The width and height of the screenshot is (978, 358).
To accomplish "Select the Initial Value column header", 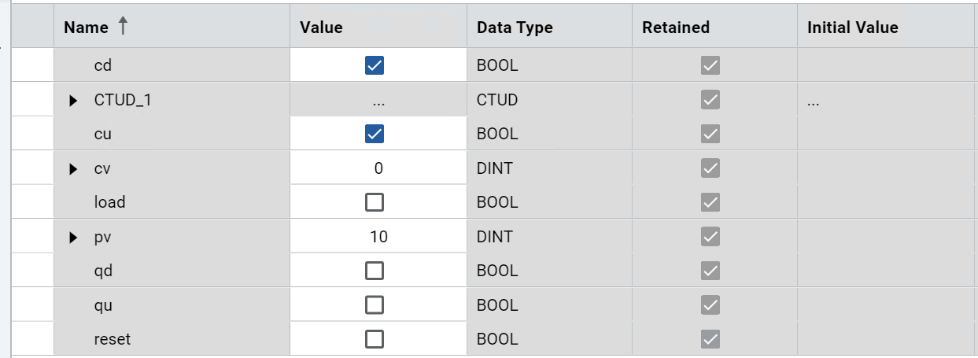I will coord(852,28).
